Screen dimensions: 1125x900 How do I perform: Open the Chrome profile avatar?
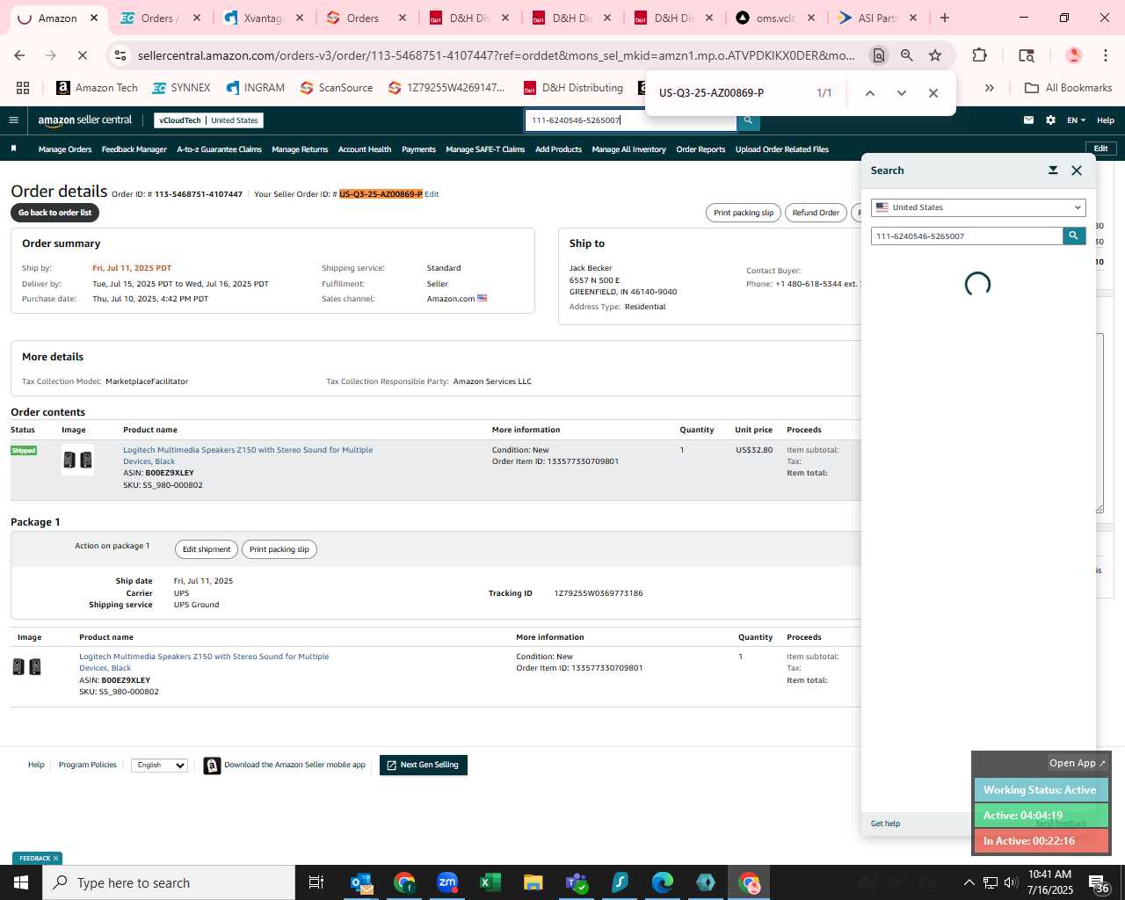pyautogui.click(x=1073, y=55)
